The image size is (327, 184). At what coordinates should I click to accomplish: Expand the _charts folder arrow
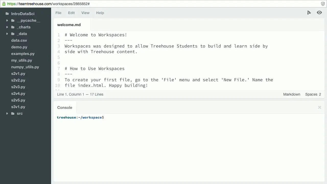(7, 27)
